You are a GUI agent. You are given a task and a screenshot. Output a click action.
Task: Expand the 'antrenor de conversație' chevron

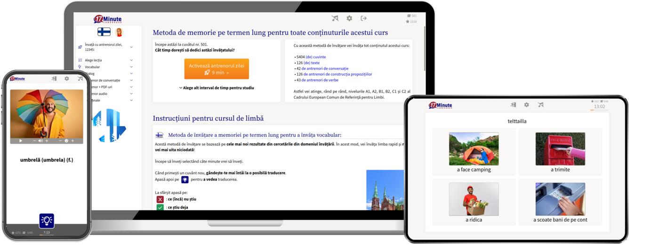point(131,80)
